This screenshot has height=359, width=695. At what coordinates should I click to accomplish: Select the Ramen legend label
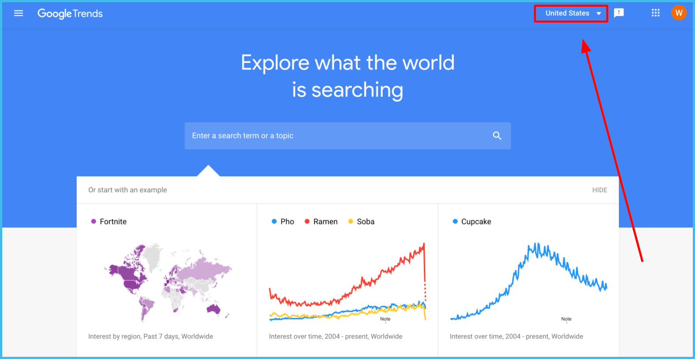pyautogui.click(x=325, y=222)
